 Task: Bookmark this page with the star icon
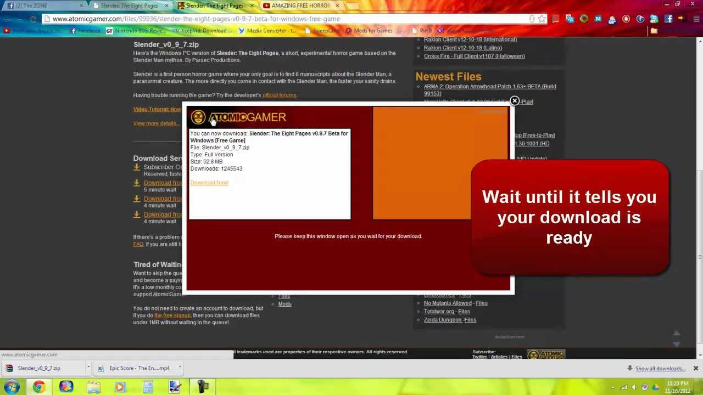pos(542,19)
